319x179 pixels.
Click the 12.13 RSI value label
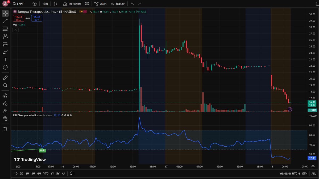coord(312,158)
